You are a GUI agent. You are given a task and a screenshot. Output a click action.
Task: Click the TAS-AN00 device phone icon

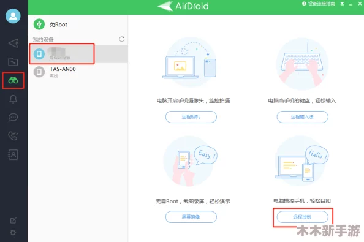pyautogui.click(x=39, y=72)
